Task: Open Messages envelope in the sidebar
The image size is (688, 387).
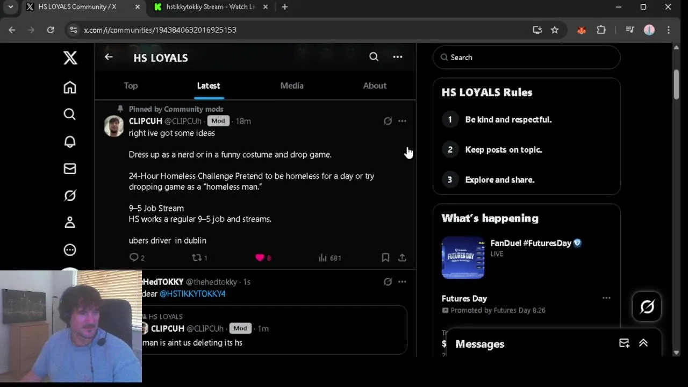Action: pyautogui.click(x=70, y=169)
